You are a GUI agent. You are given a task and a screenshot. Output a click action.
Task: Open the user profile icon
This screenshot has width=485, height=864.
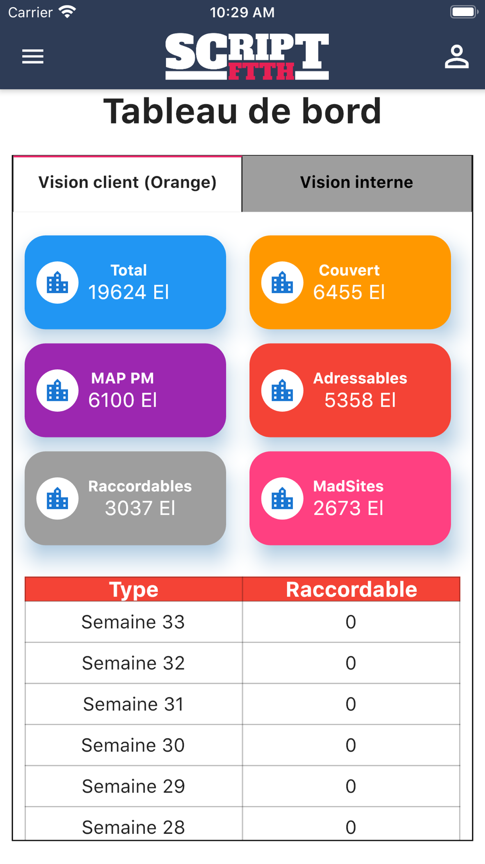tap(456, 57)
